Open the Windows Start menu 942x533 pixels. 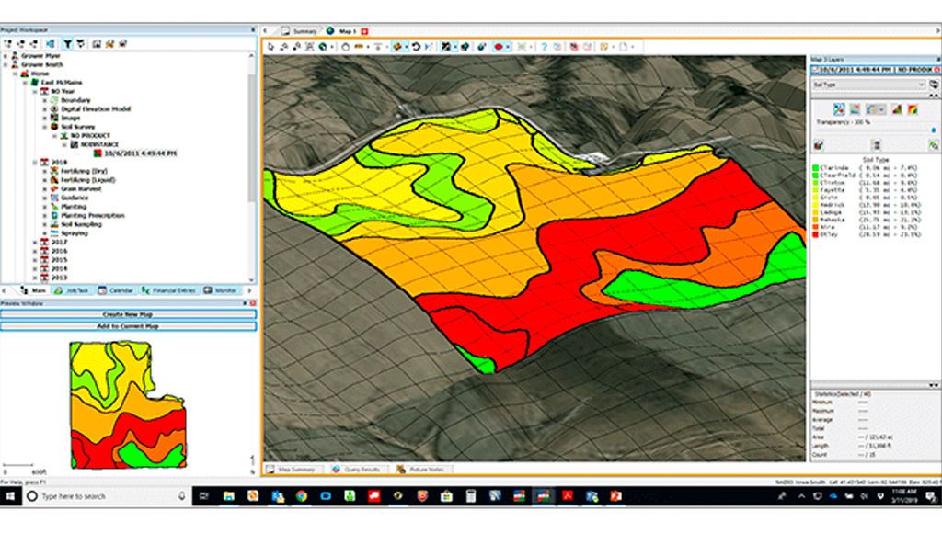[x=10, y=496]
